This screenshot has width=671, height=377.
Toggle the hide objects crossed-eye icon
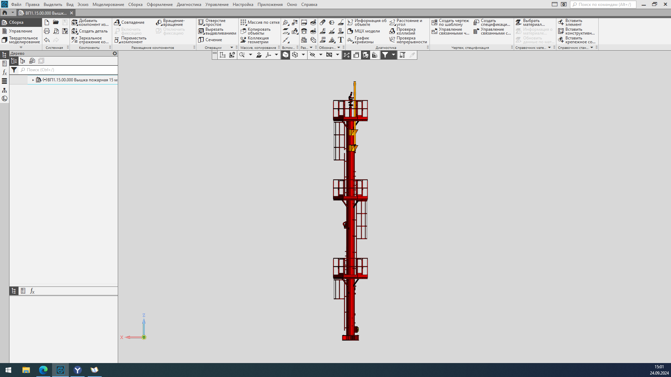(312, 55)
